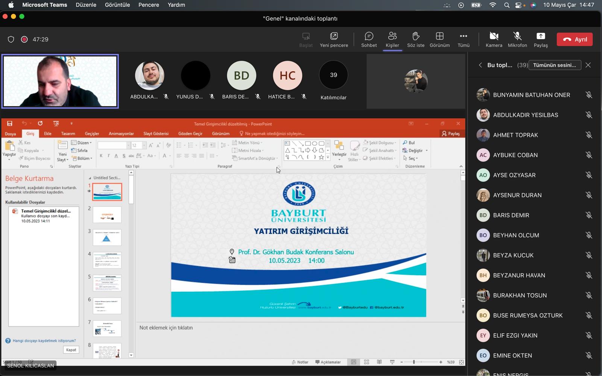
Task: Open Tümü more actions menu
Action: point(464,39)
